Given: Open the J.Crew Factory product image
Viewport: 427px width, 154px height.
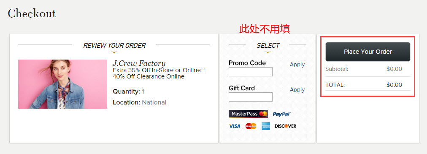Looking at the screenshot, I should tap(62, 84).
